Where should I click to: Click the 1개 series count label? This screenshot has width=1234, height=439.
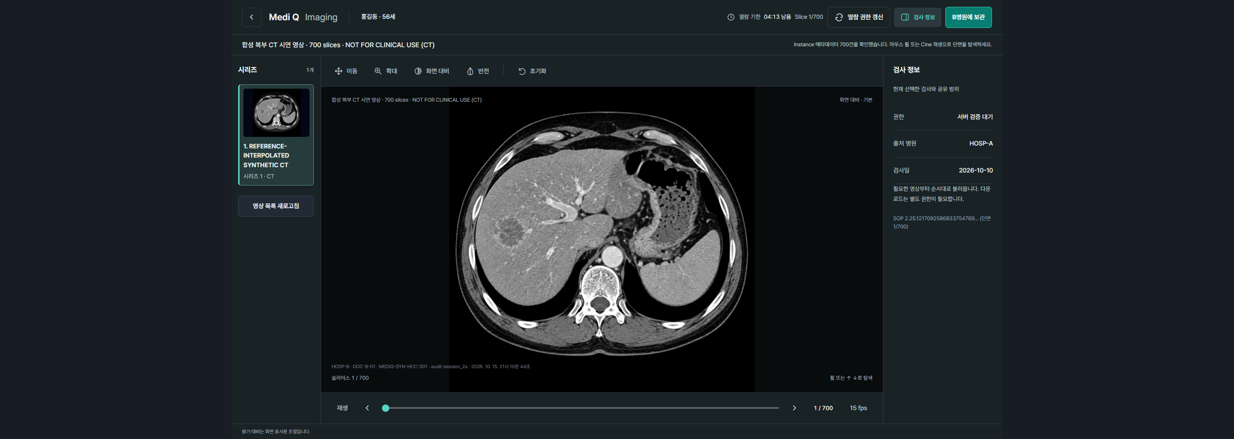pyautogui.click(x=310, y=70)
